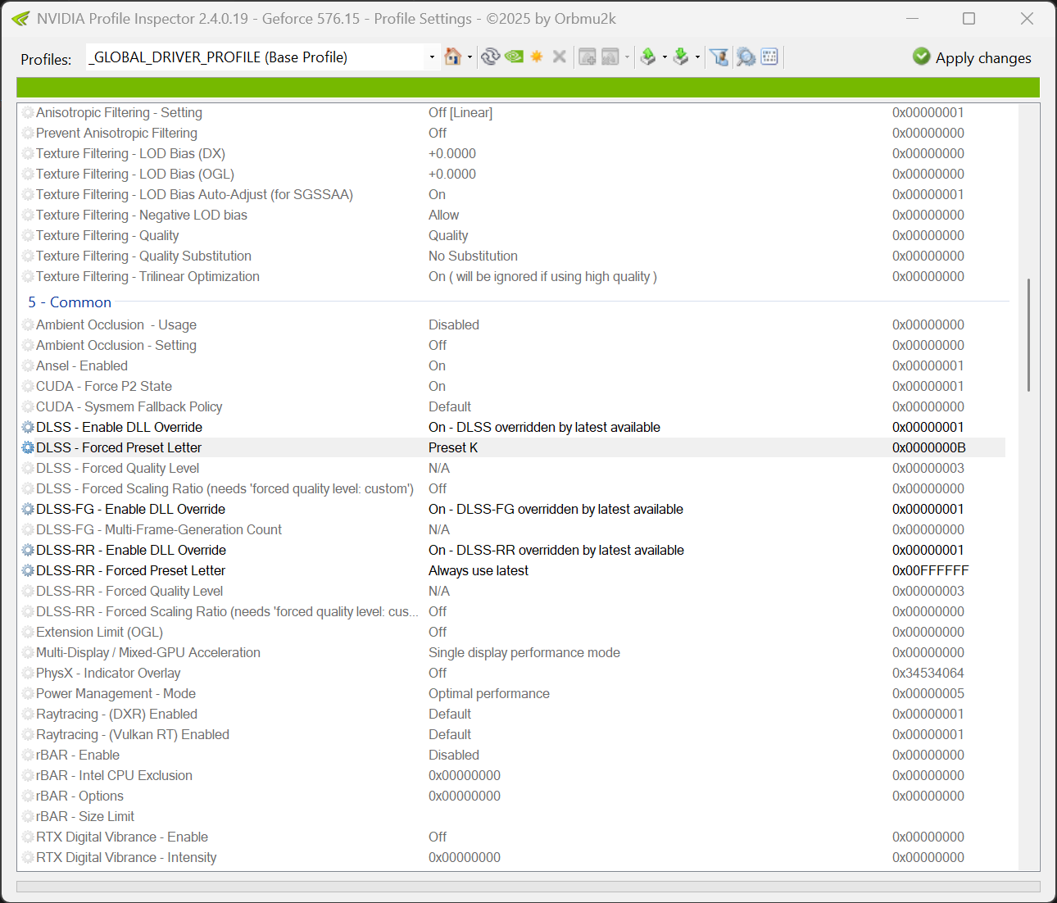Select the 'Preset K' value cell
The height and width of the screenshot is (903, 1057).
[453, 447]
